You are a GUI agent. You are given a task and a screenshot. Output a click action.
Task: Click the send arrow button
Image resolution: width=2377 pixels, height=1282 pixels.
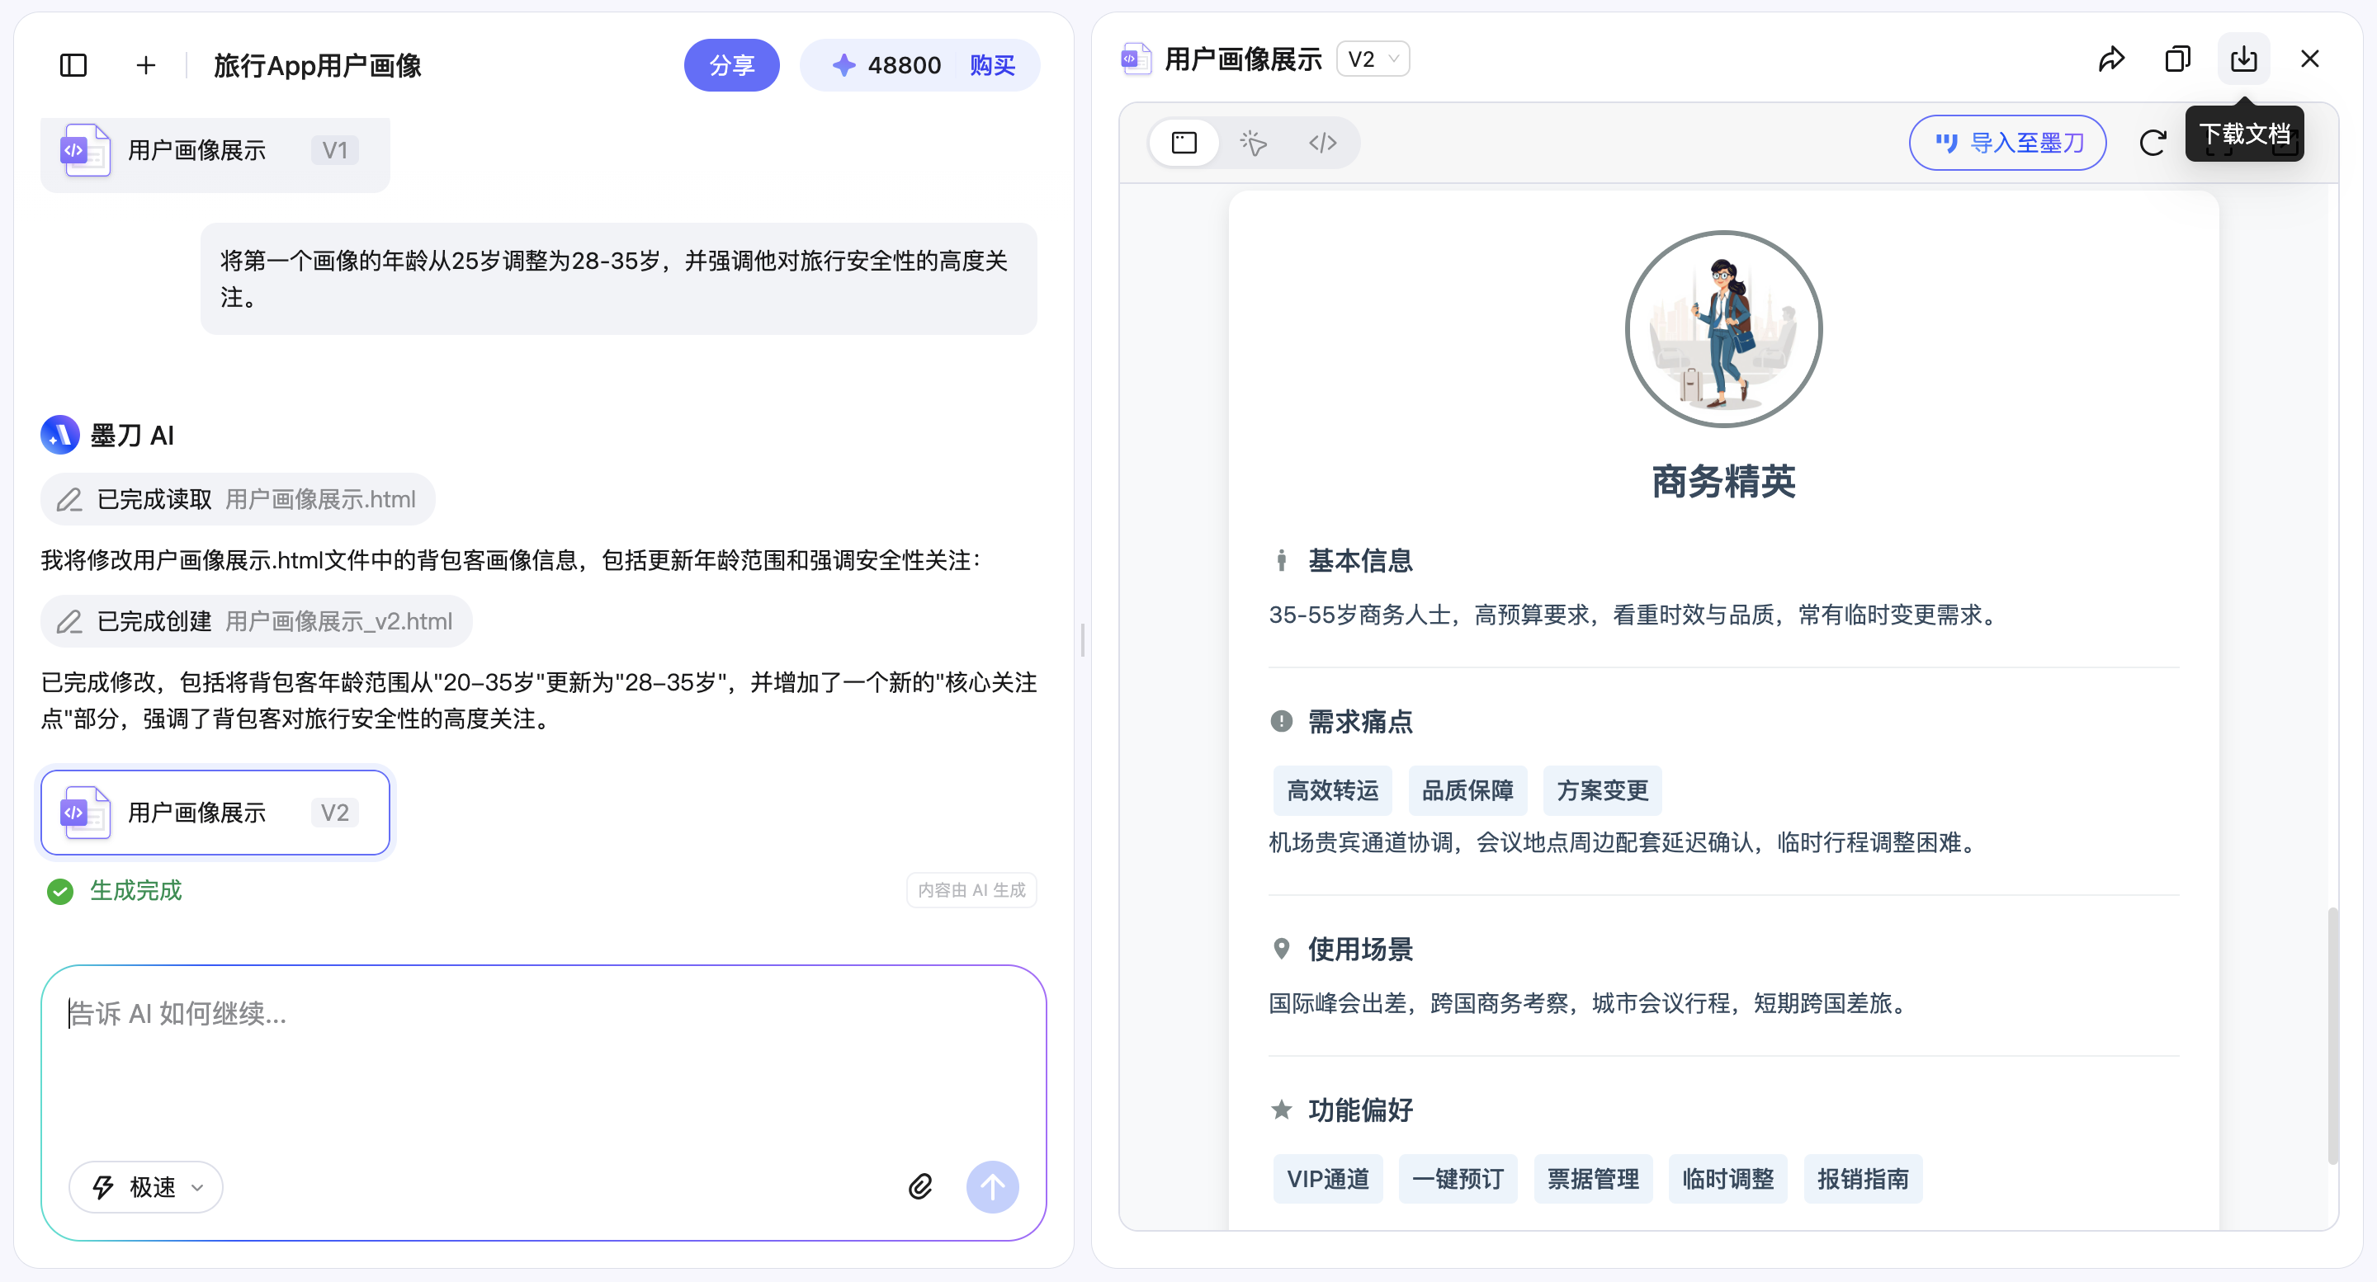pyautogui.click(x=992, y=1186)
